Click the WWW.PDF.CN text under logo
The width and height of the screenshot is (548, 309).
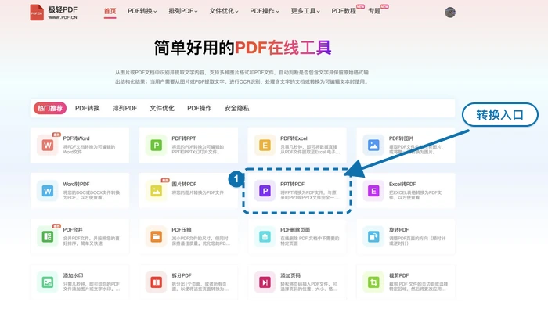tap(63, 17)
